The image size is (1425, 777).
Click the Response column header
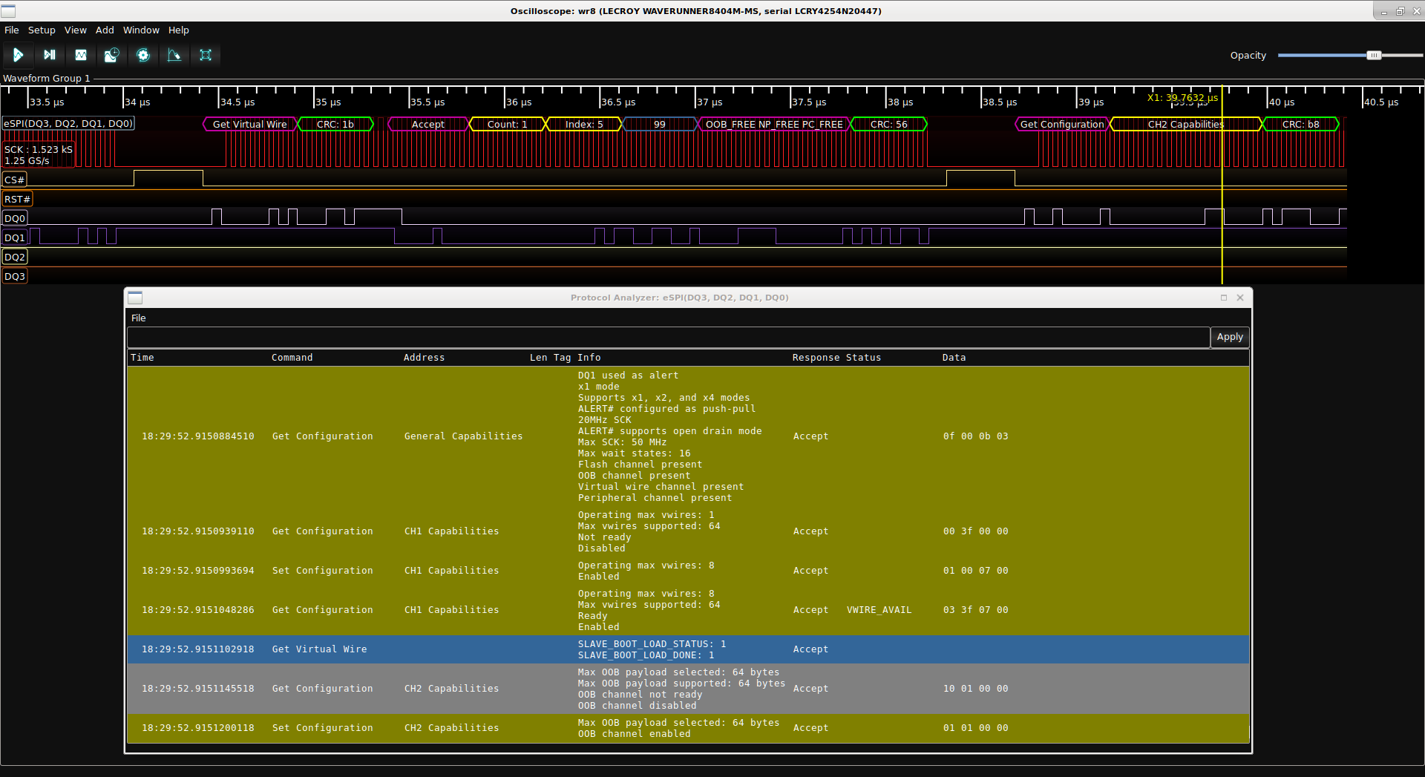816,358
